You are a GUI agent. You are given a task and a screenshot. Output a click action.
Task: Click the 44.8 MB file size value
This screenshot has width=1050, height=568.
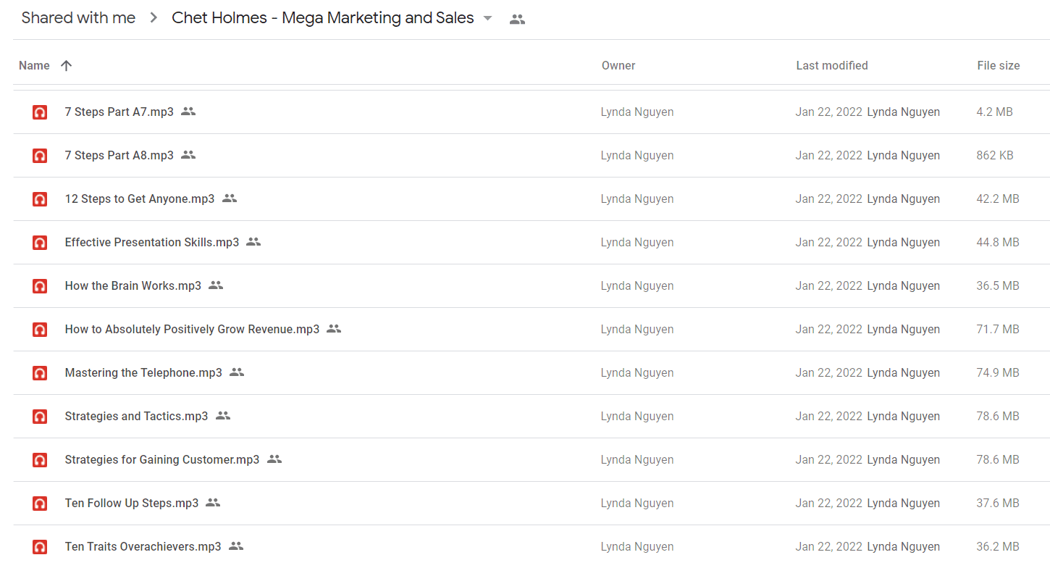point(998,243)
